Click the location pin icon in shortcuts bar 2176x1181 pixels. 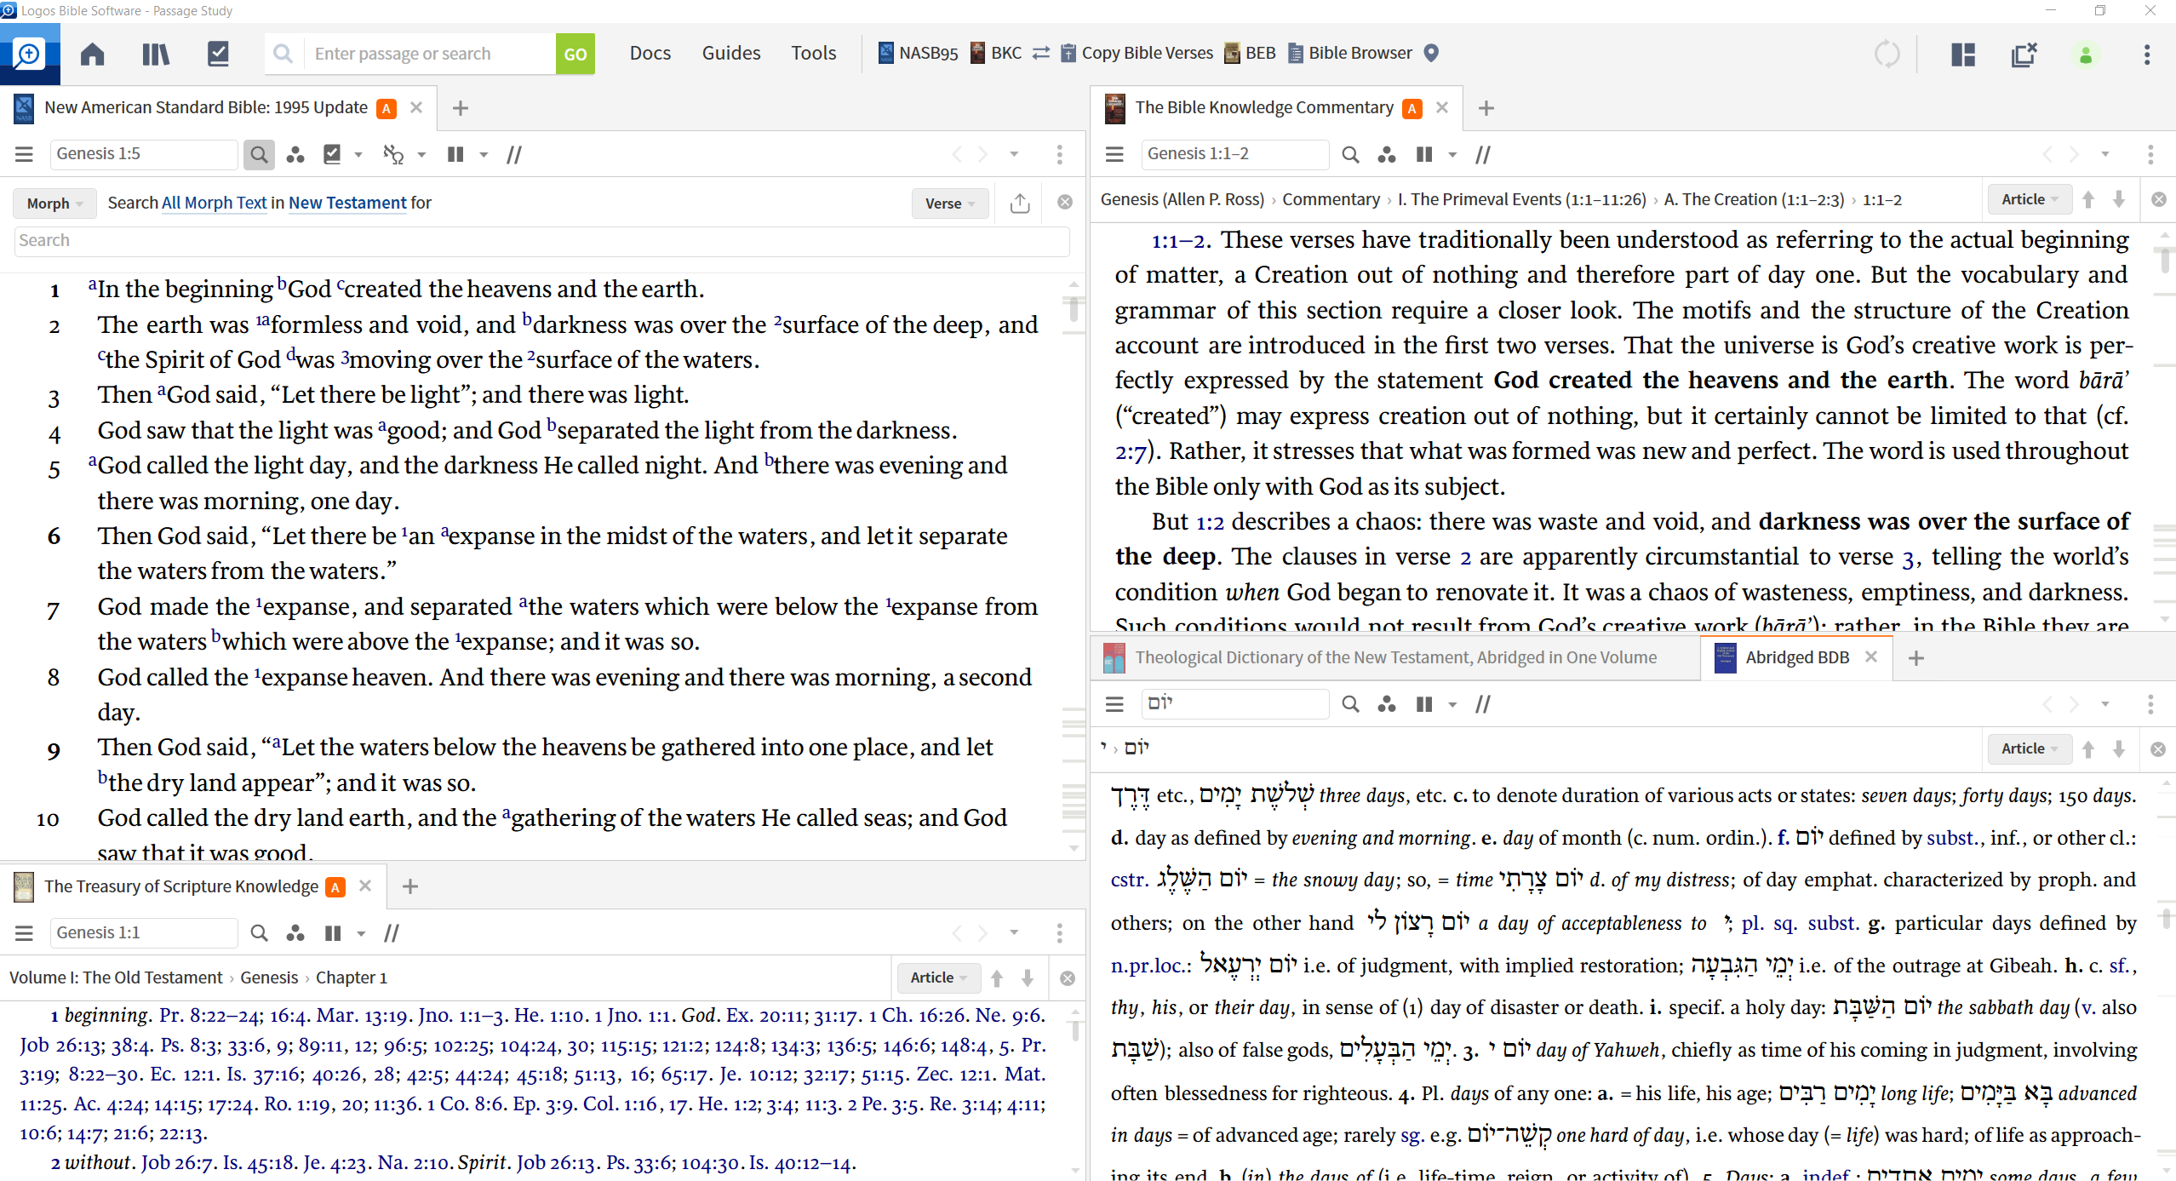[1431, 53]
